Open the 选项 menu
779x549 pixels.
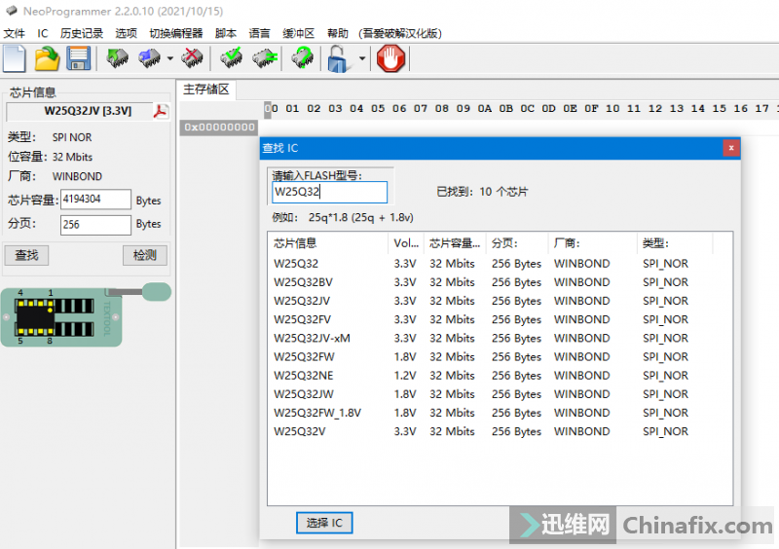coord(127,33)
